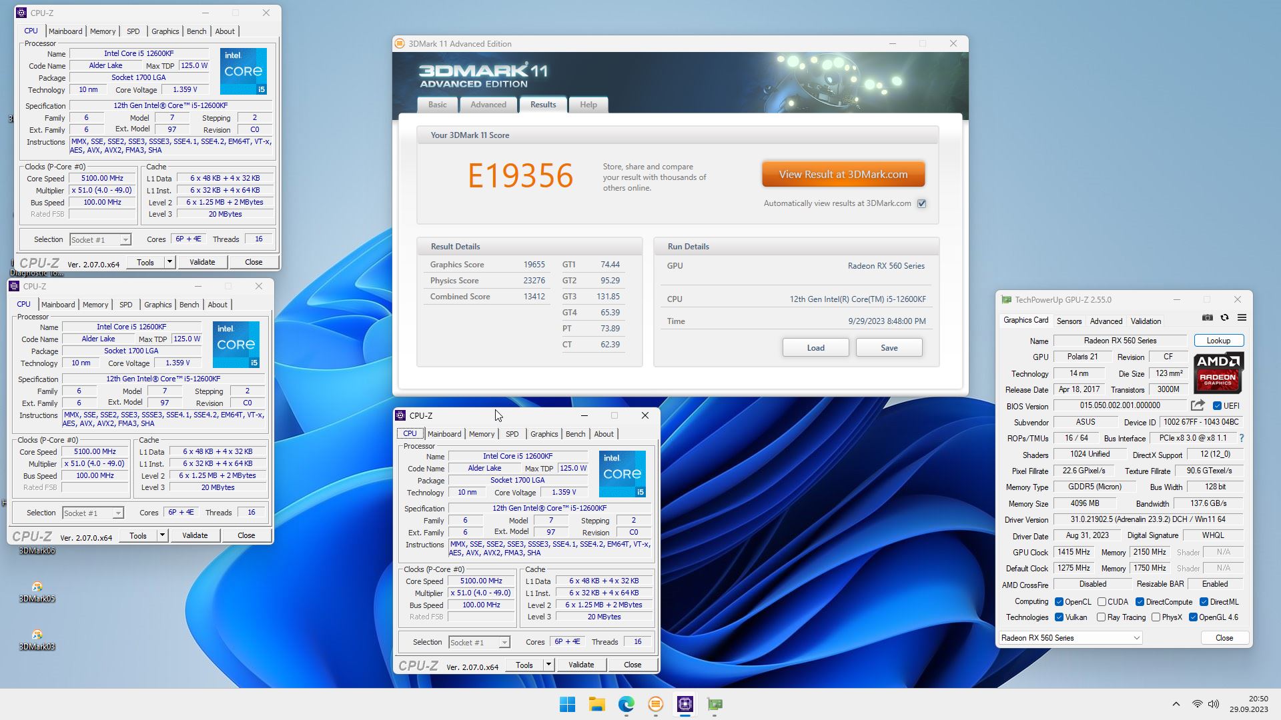Switch to Advanced tab in 3DMark 11
The image size is (1281, 720).
tap(488, 105)
